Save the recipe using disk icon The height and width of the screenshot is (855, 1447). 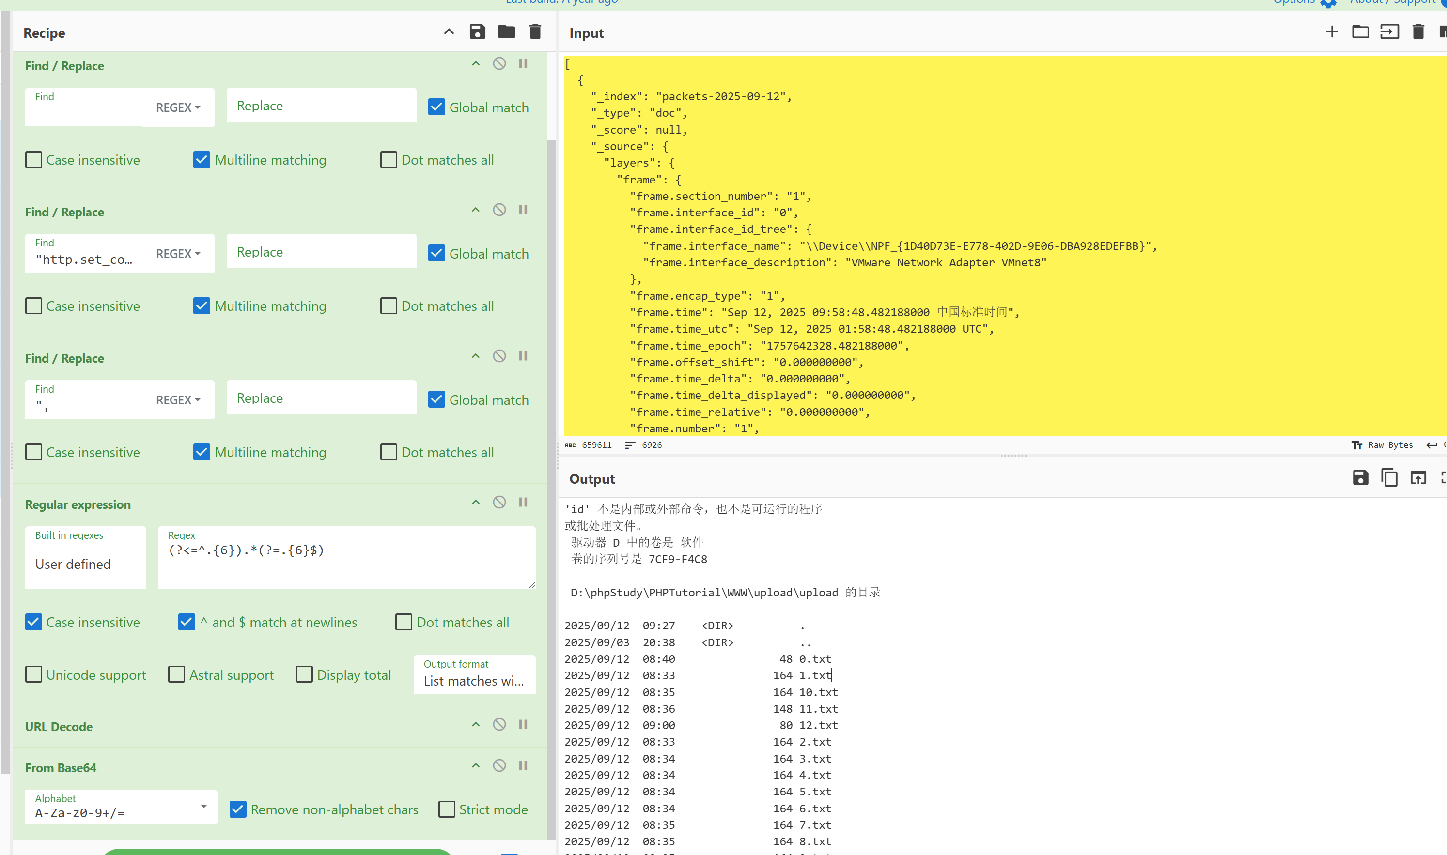pos(477,31)
